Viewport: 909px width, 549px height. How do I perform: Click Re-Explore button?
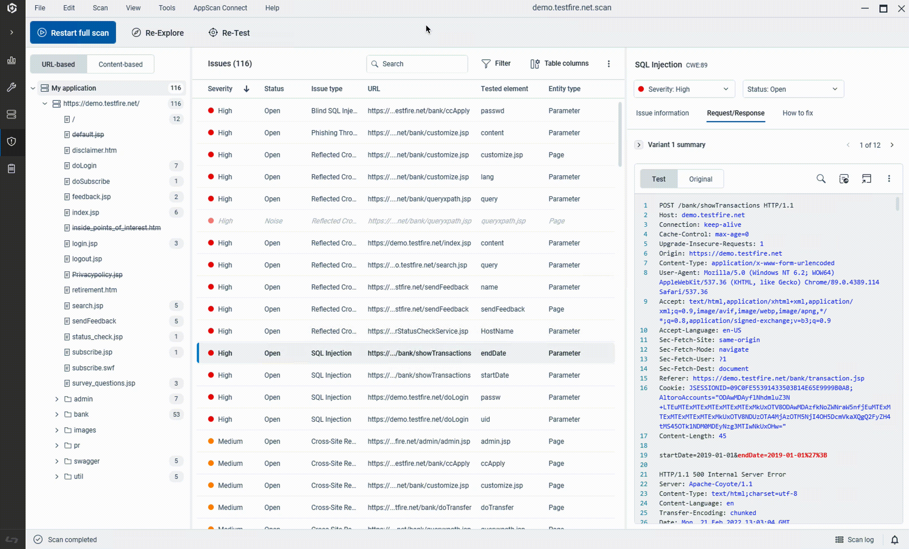pos(157,33)
